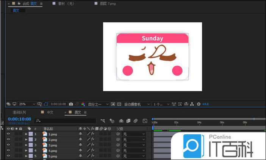This screenshot has height=160, width=266.
Task: Open the composition flowchart mini-map icon
Action: tap(103, 121)
